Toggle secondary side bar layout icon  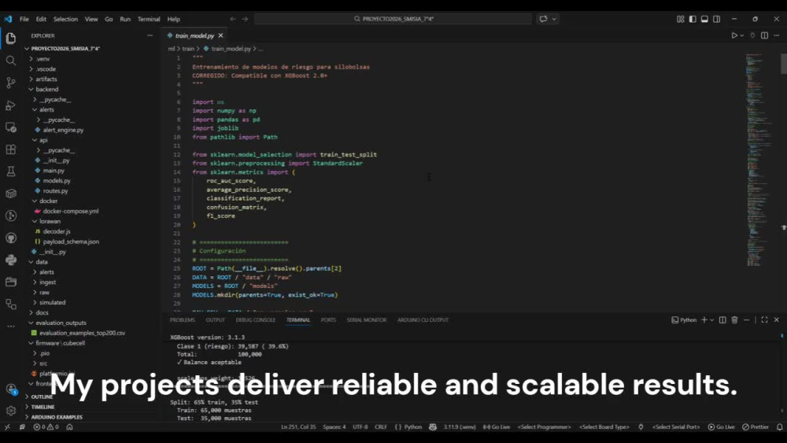[x=717, y=19]
